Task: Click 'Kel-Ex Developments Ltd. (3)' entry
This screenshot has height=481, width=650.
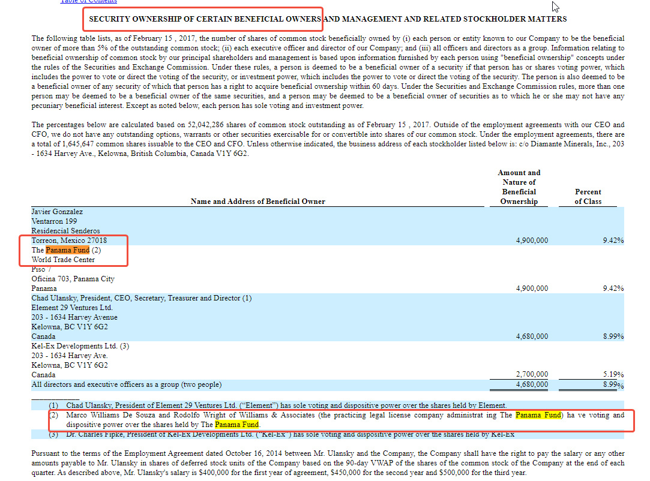Action: pos(80,346)
